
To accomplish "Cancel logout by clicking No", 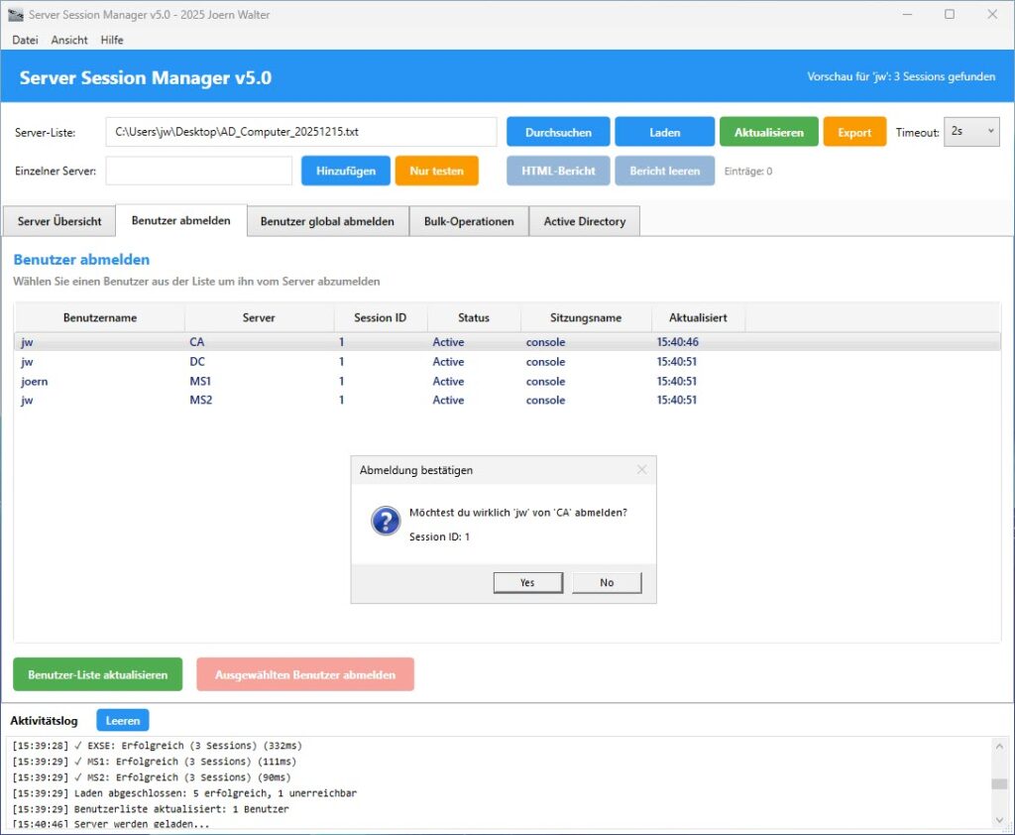I will pos(607,582).
